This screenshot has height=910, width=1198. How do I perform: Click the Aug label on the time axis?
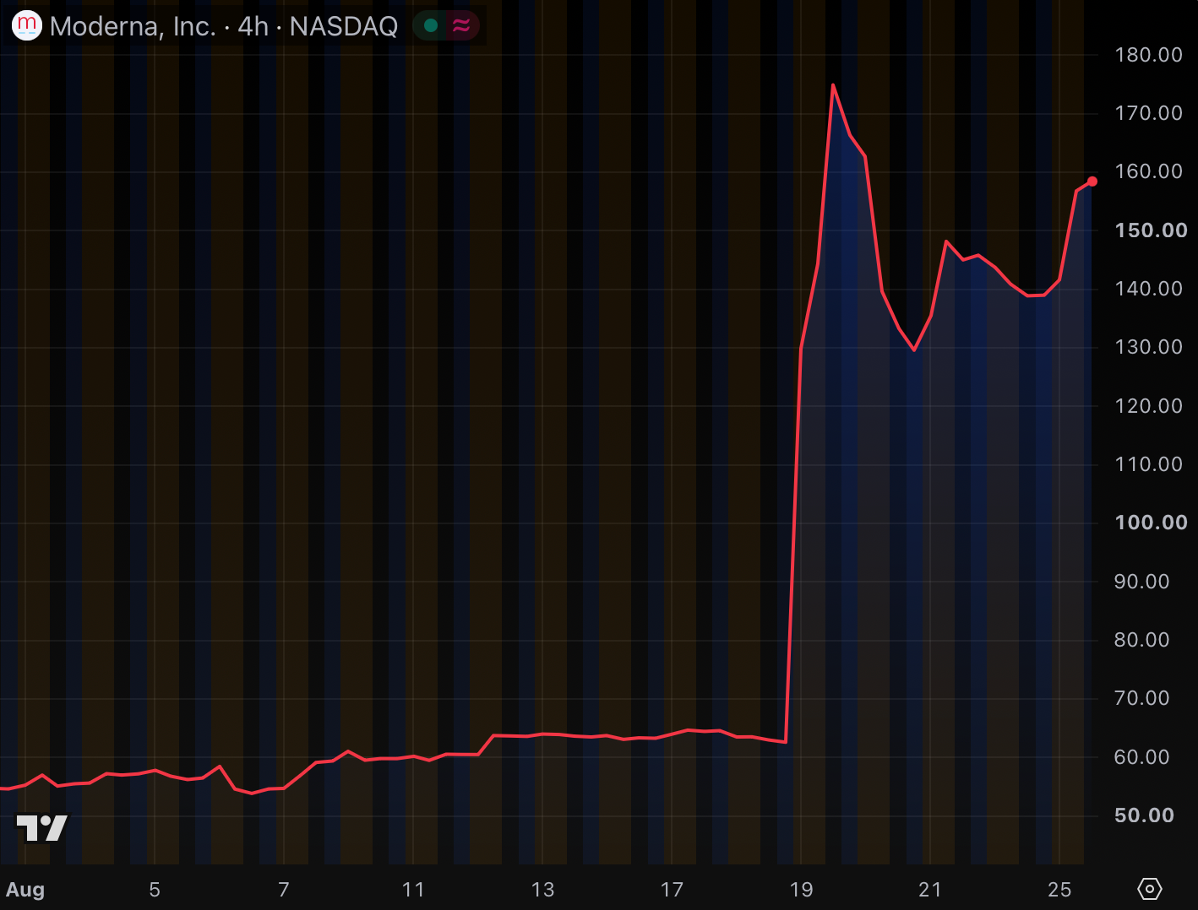[25, 890]
